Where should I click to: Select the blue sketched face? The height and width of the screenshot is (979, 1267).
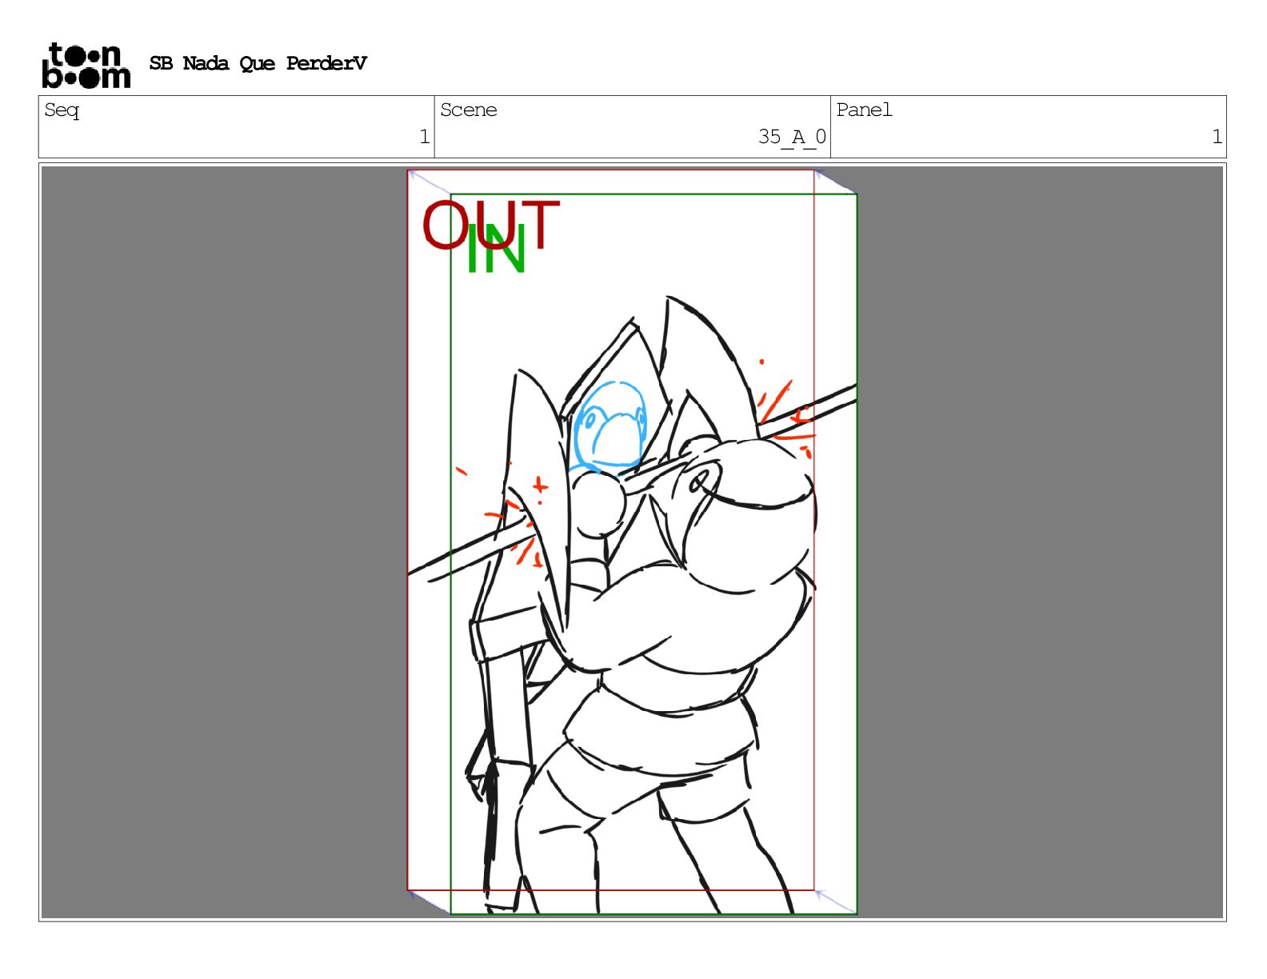[x=611, y=426]
